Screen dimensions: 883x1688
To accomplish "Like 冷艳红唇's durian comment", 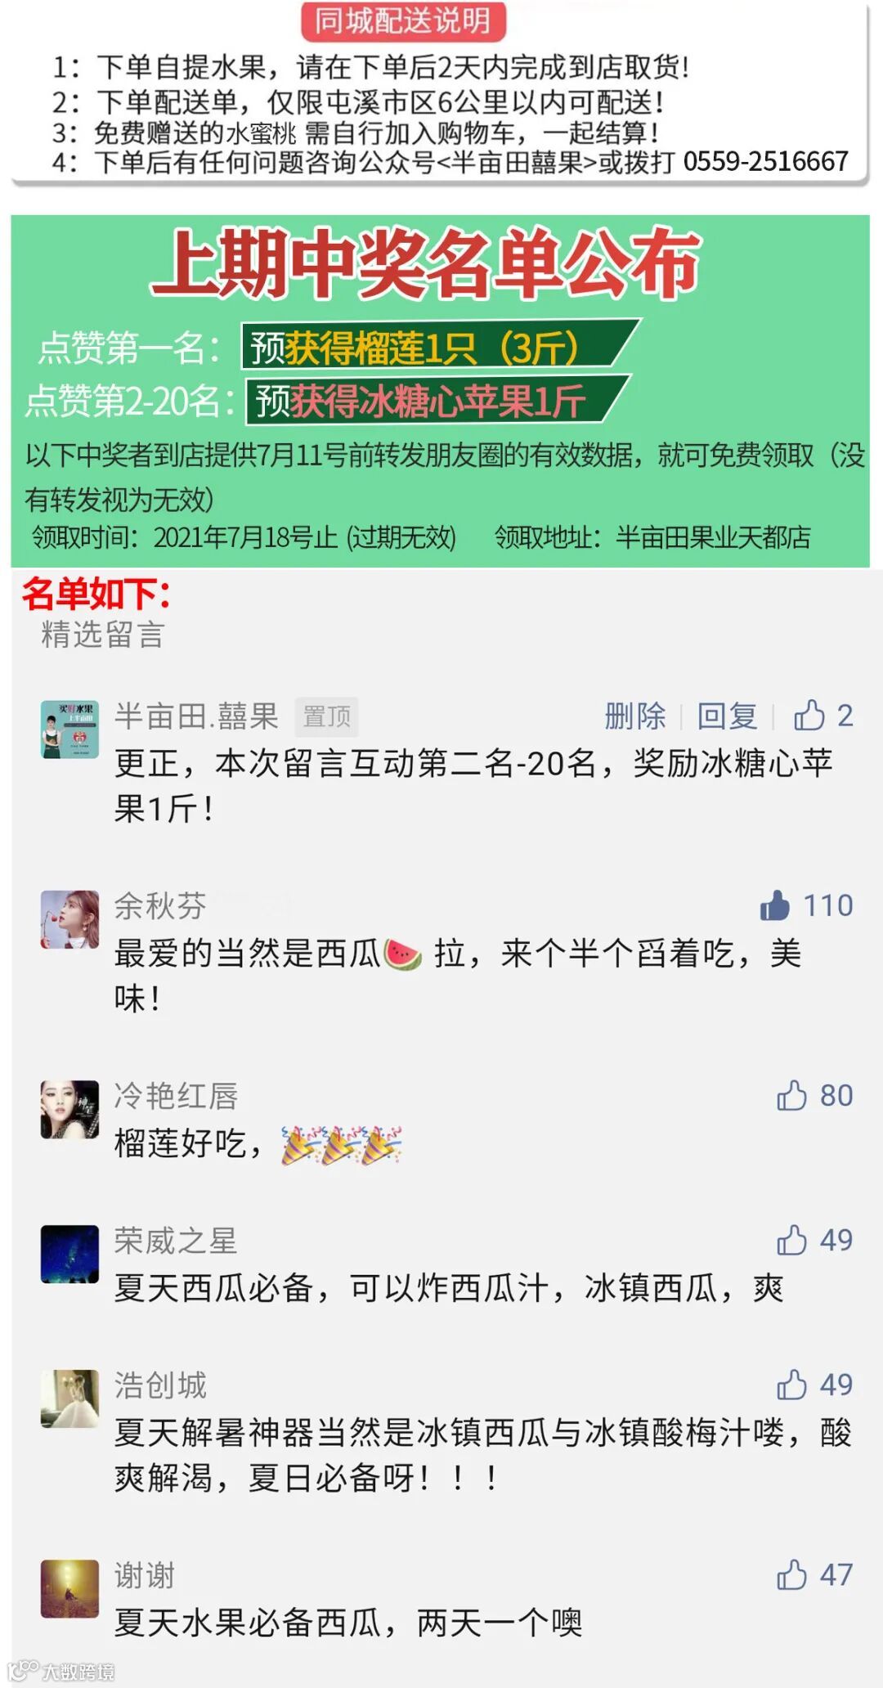I will pos(791,1095).
